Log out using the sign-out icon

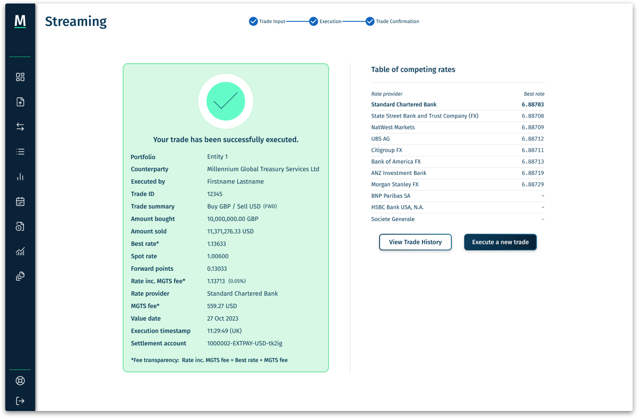(x=20, y=400)
